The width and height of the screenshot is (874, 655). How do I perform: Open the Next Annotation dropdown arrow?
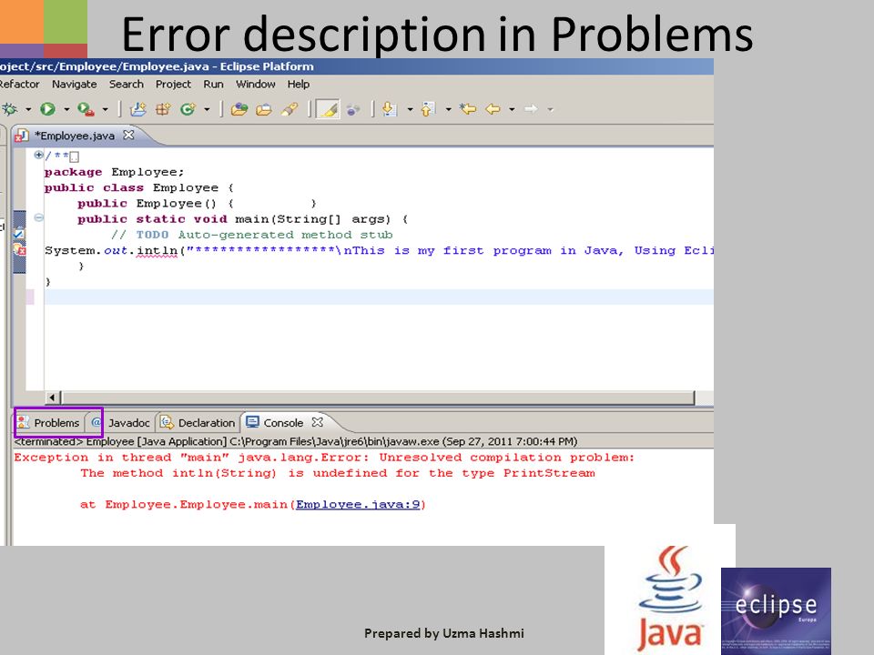click(410, 110)
